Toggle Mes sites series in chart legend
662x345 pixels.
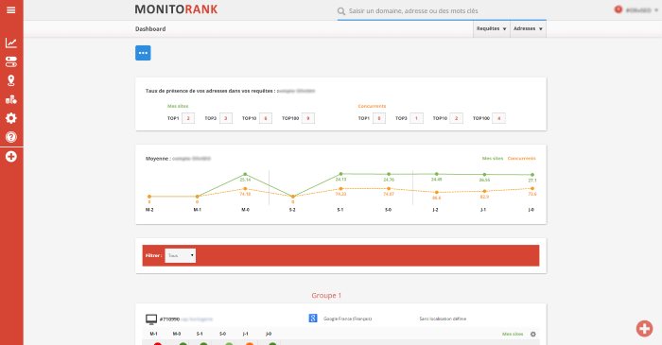pos(493,159)
